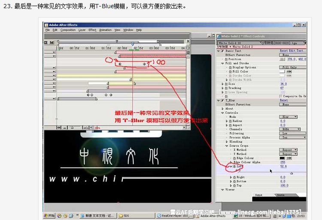
Task: Expand the Tracking property
Action: click(x=222, y=88)
